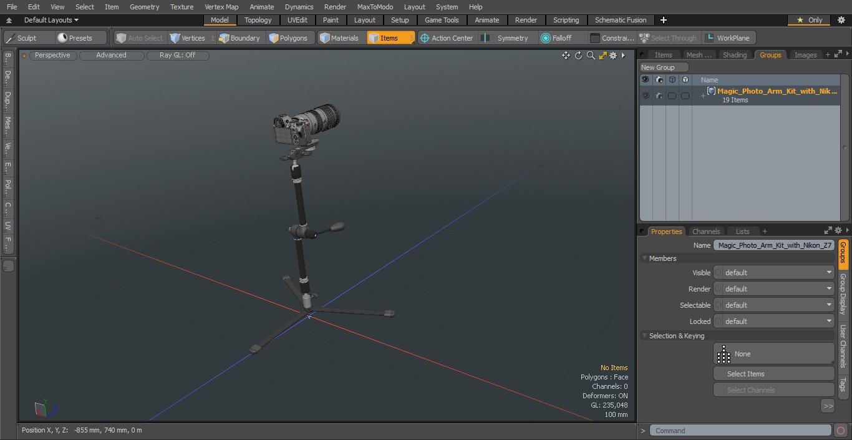852x440 pixels.
Task: Add a new layout tab with plus
Action: (664, 20)
